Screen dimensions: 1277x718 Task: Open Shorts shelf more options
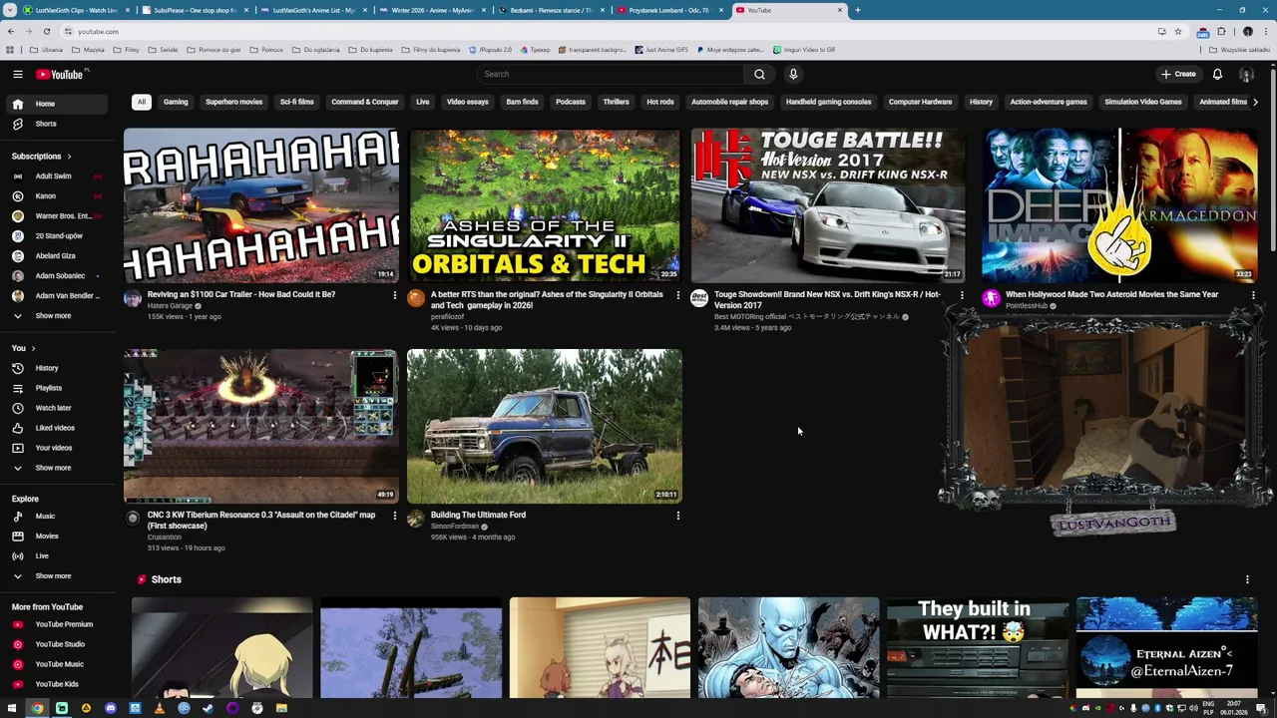point(1247,579)
